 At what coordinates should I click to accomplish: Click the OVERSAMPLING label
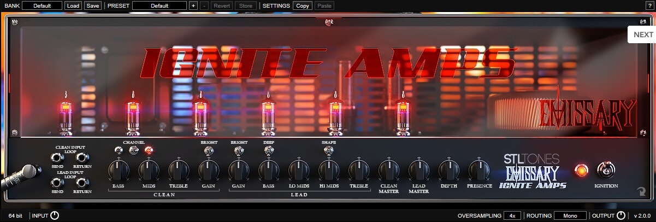[479, 216]
